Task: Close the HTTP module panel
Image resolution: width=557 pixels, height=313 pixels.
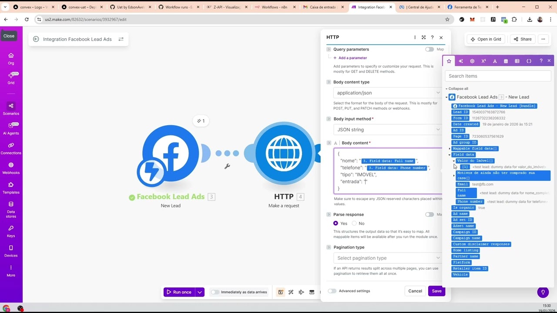Action: pyautogui.click(x=441, y=37)
